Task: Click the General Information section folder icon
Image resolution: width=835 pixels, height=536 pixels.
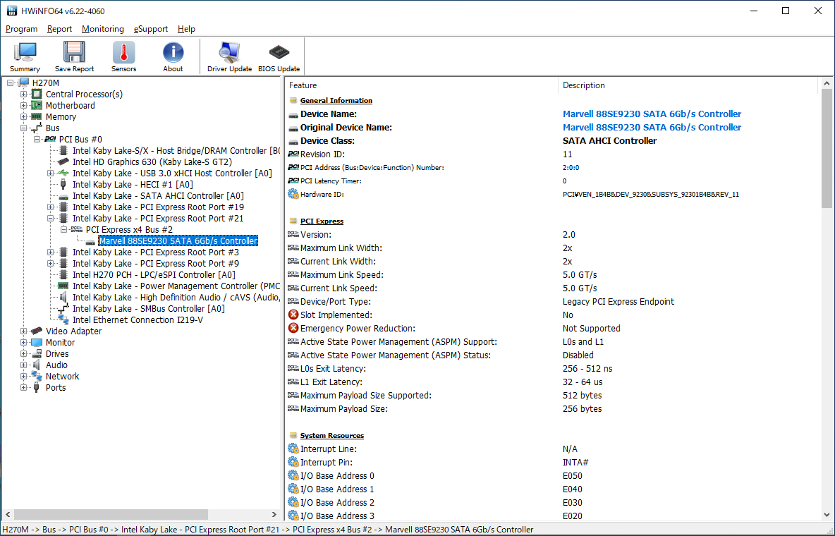Action: 293,100
